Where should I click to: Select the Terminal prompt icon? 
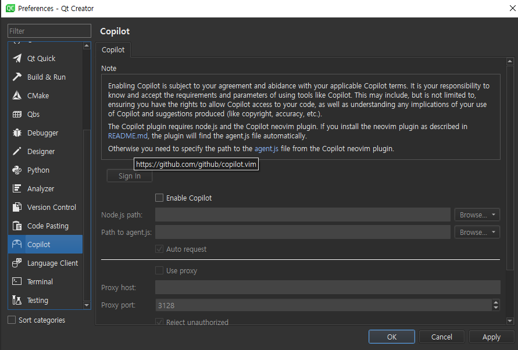17,281
